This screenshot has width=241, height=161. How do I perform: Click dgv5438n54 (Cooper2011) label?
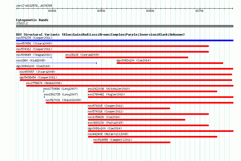coord(38,77)
